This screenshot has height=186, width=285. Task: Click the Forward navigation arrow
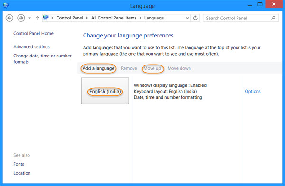click(x=21, y=18)
